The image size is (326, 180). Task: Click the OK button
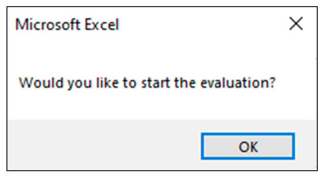(x=248, y=146)
